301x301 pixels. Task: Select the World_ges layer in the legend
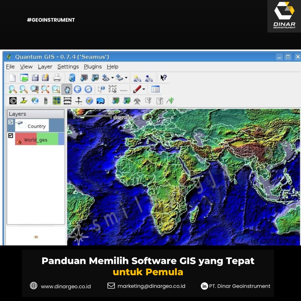coord(36,139)
